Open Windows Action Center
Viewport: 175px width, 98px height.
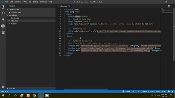tap(171, 96)
